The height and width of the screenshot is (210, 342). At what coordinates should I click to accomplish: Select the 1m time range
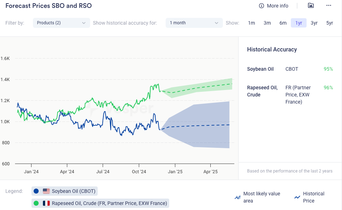click(x=251, y=23)
